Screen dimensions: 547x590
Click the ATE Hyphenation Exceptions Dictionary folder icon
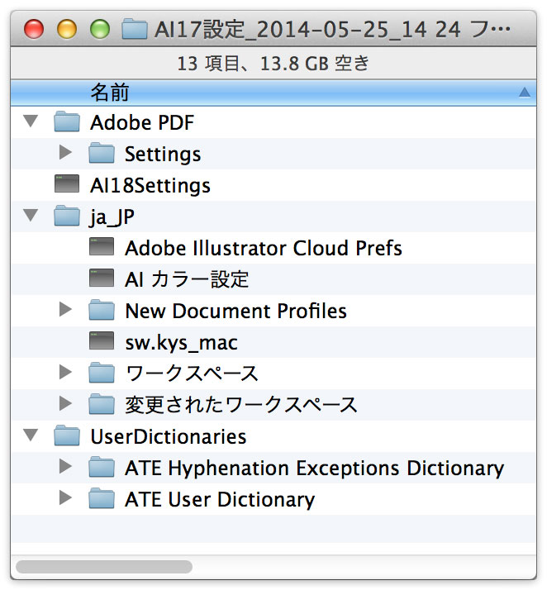pos(102,467)
